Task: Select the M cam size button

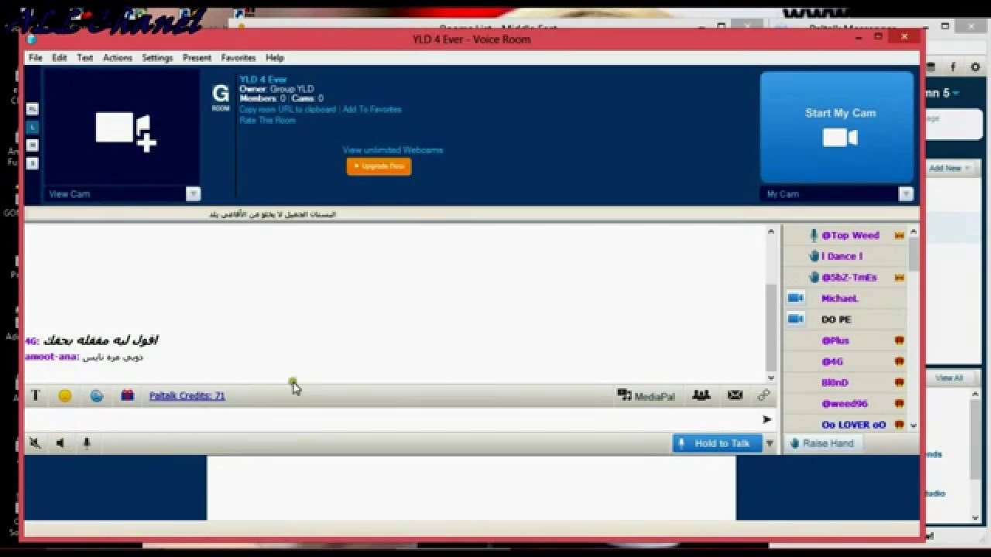Action: (x=33, y=145)
